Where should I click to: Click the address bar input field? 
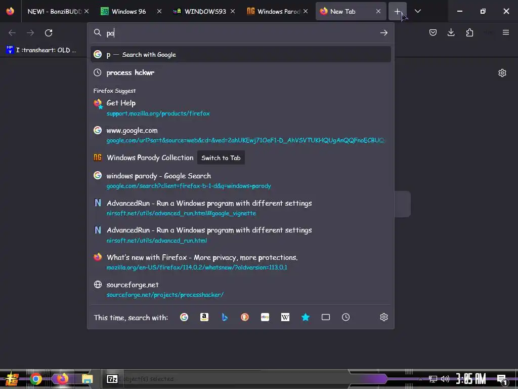coord(241,33)
